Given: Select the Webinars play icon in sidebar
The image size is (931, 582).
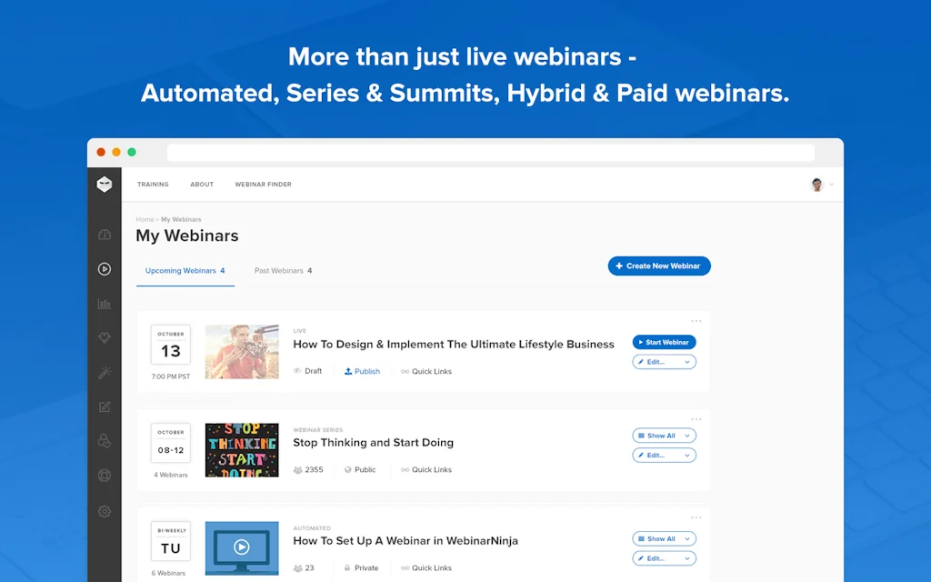Looking at the screenshot, I should coord(105,269).
